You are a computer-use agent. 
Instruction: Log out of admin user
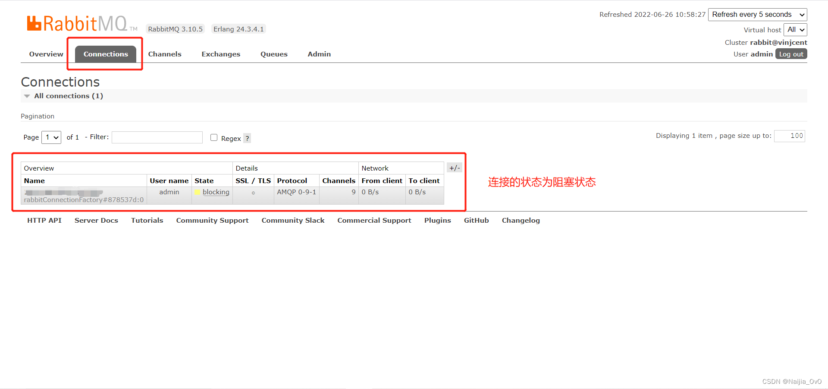(x=791, y=54)
